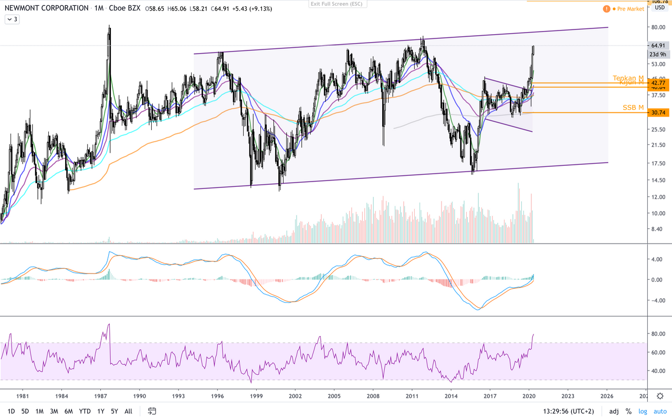The height and width of the screenshot is (420, 672).
Task: Toggle the percent scale option
Action: tap(628, 411)
